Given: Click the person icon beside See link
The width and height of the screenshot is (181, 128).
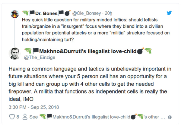Looking at the screenshot, I should click(25, 117).
